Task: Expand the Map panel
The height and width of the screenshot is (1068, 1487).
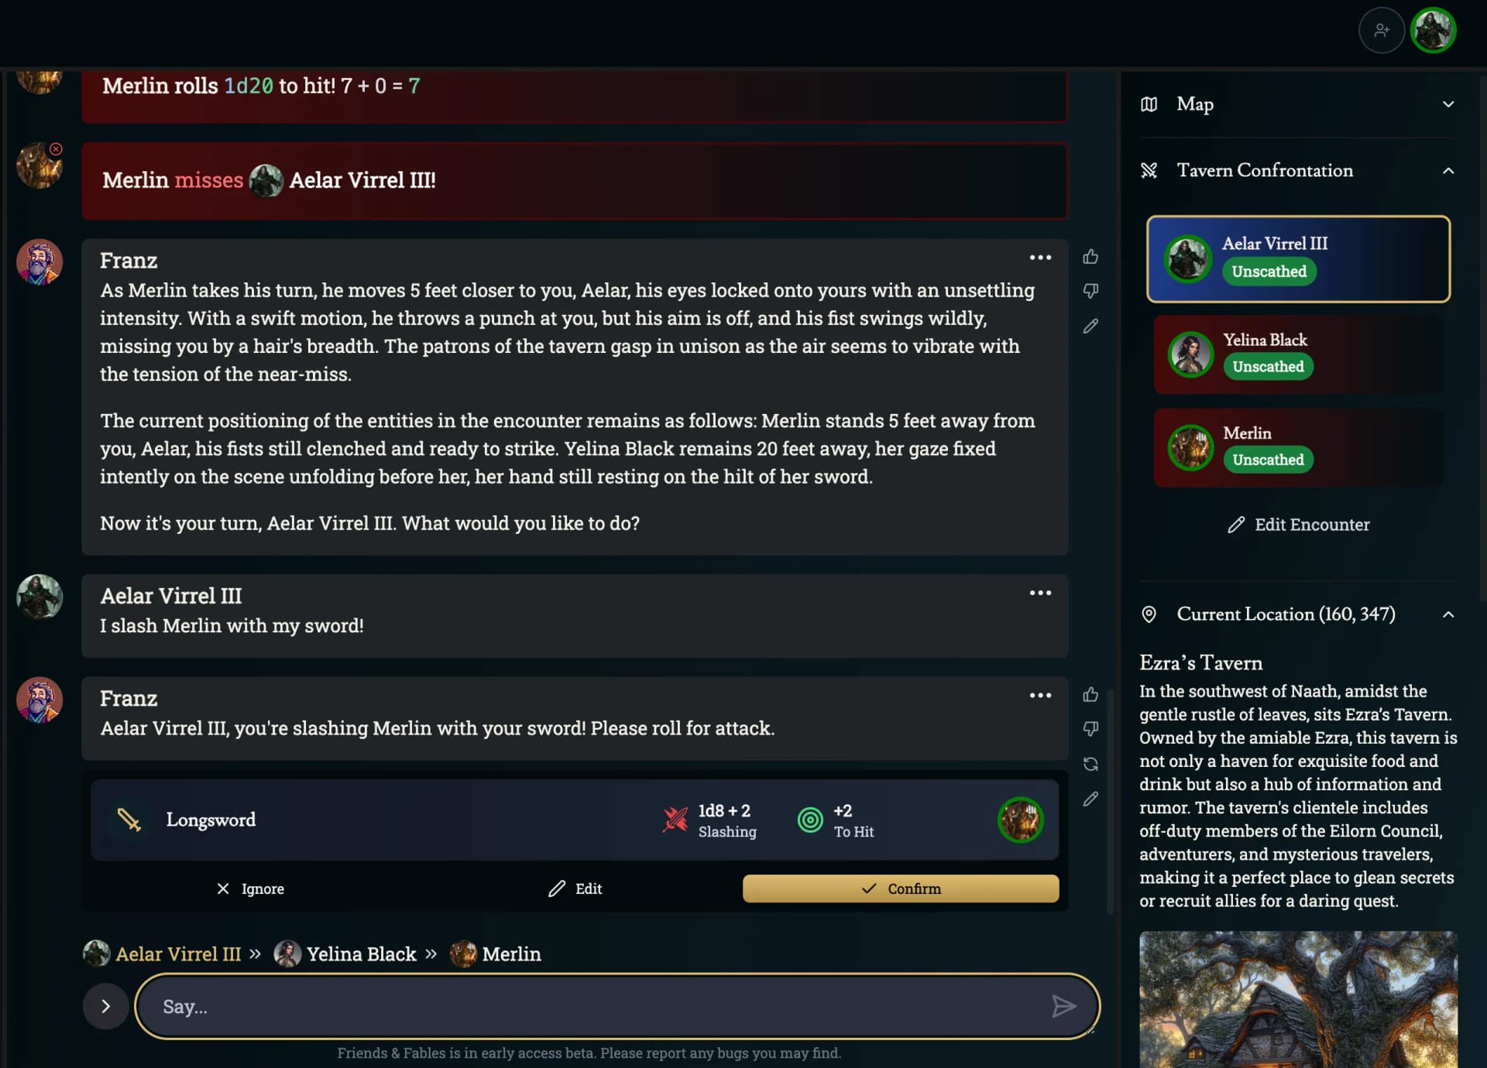Action: (1297, 104)
